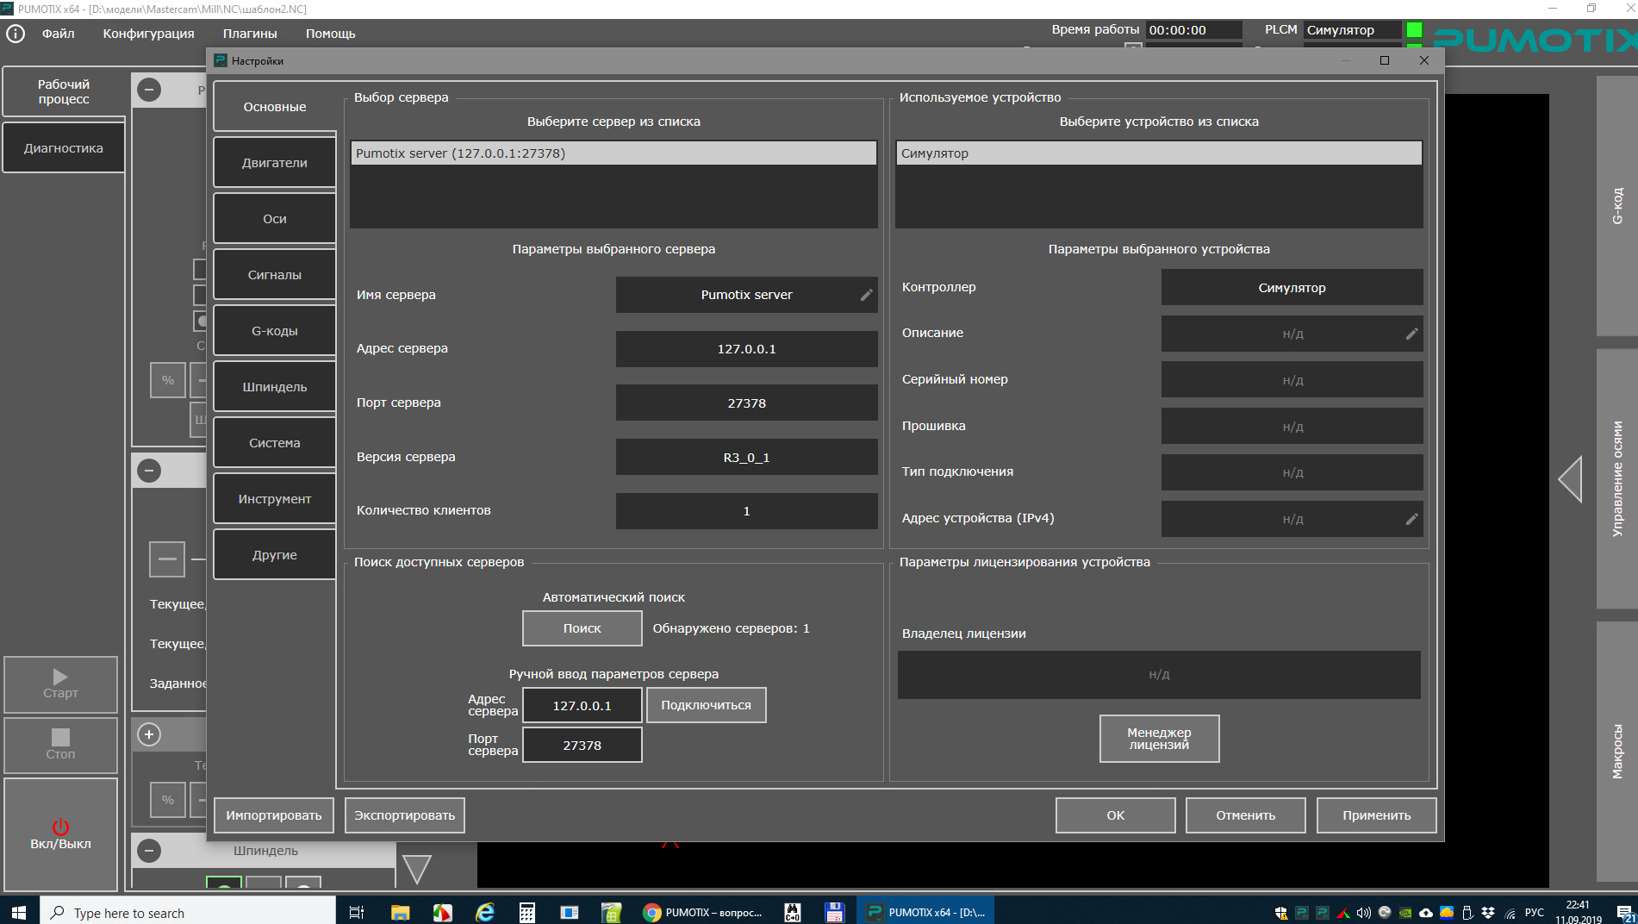Go to the Инструмент settings tab

point(275,499)
